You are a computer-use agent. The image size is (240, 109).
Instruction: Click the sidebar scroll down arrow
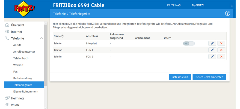[46, 107]
